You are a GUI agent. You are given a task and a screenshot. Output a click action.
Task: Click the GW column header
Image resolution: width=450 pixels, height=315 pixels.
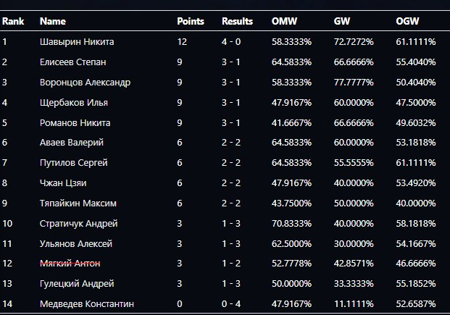341,22
